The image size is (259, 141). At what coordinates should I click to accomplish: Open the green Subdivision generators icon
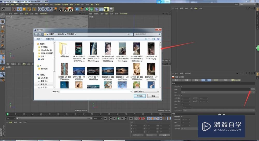[x=87, y=9]
